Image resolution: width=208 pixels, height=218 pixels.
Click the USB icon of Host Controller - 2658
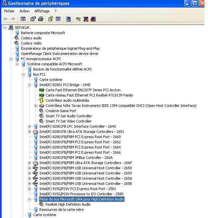[35, 168]
